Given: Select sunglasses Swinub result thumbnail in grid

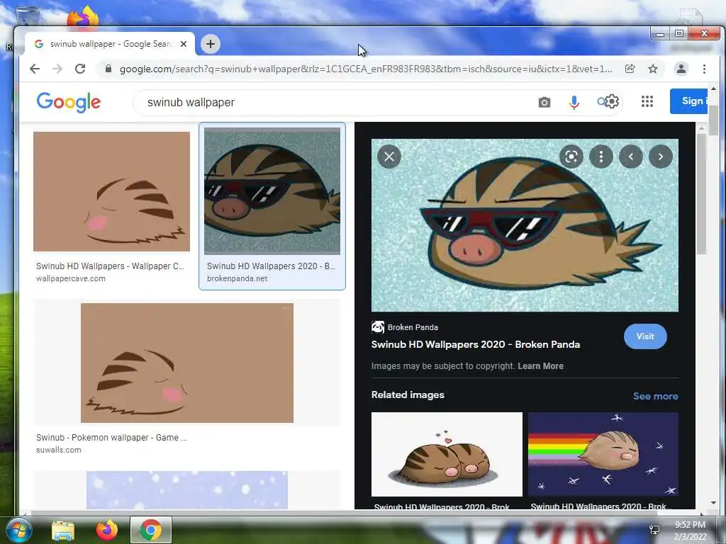Looking at the screenshot, I should [272, 191].
